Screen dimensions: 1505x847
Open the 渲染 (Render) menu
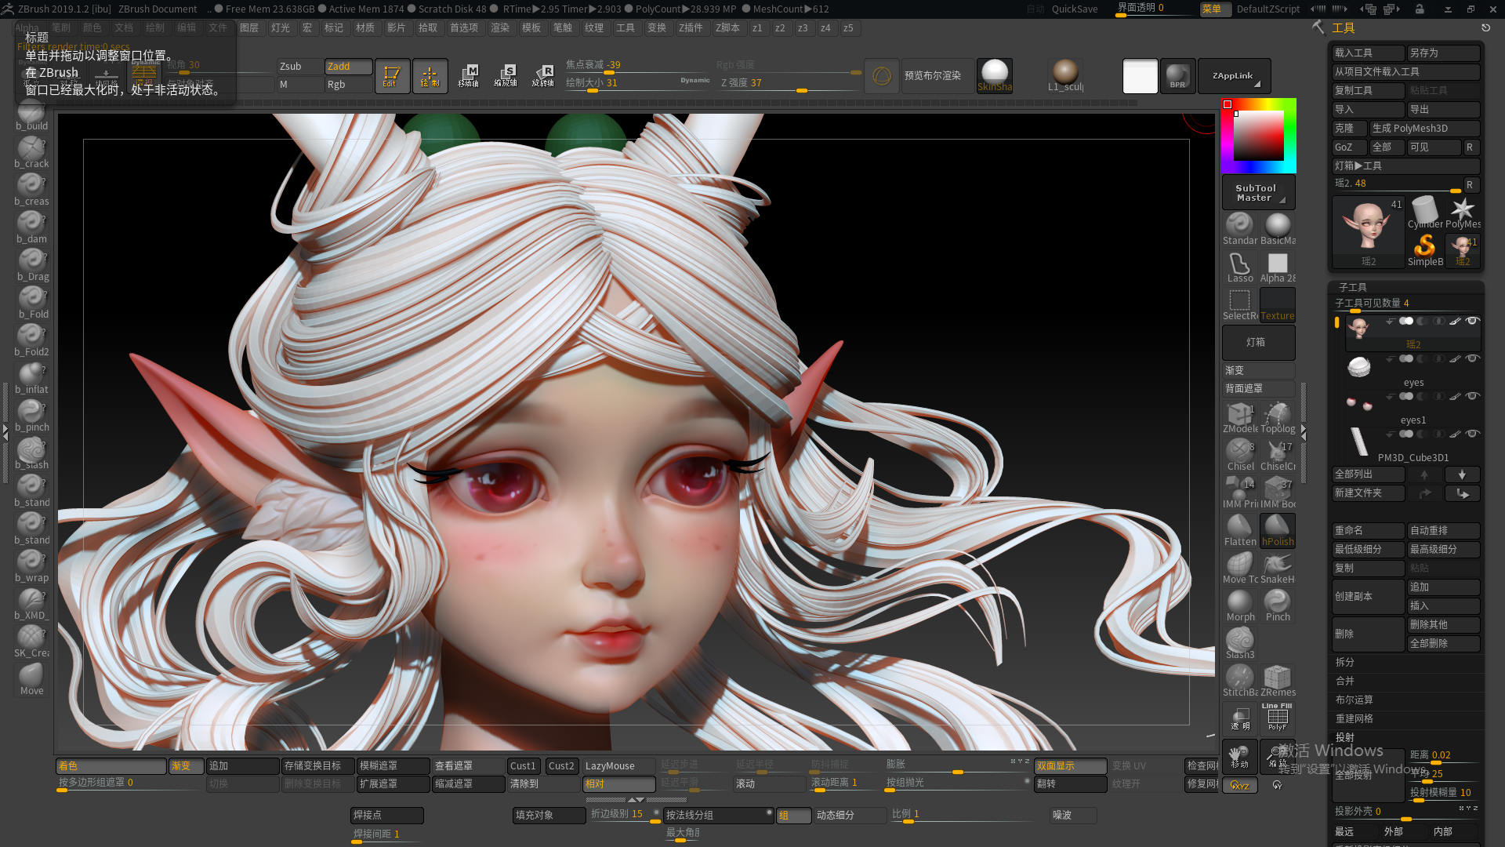point(500,28)
